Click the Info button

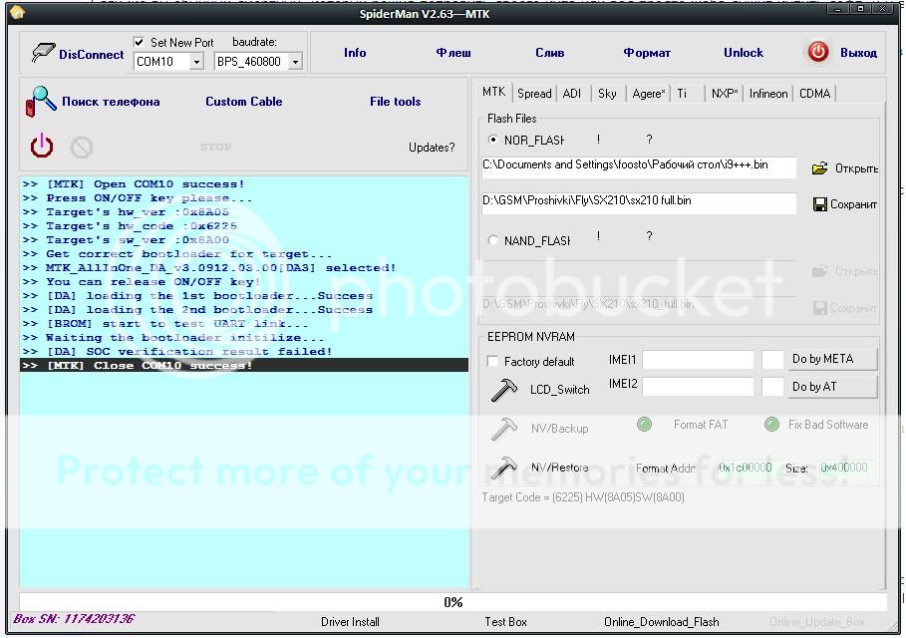pos(355,53)
